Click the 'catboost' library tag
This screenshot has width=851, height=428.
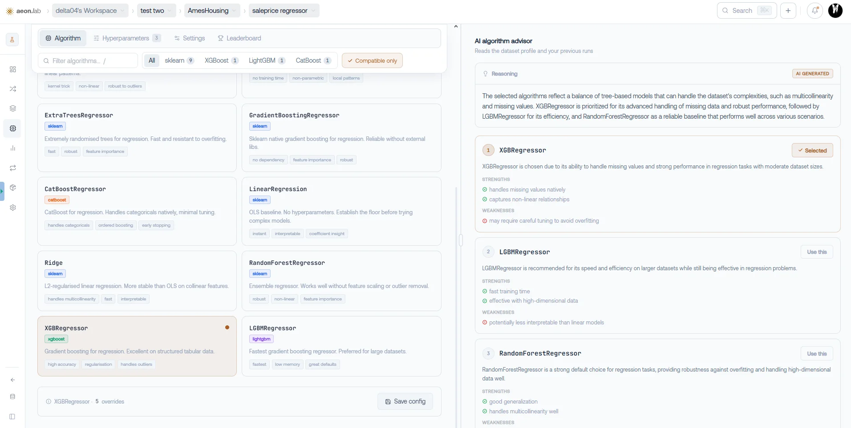click(x=57, y=200)
